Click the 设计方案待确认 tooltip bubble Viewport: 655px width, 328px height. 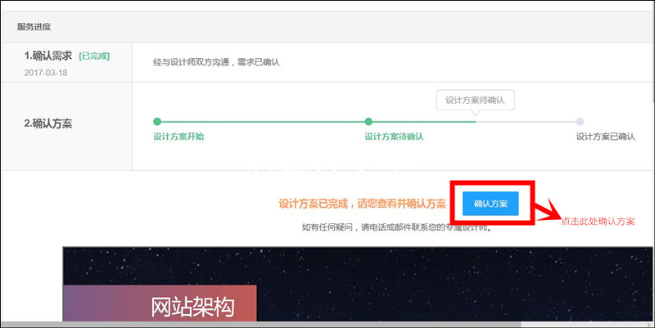[476, 100]
